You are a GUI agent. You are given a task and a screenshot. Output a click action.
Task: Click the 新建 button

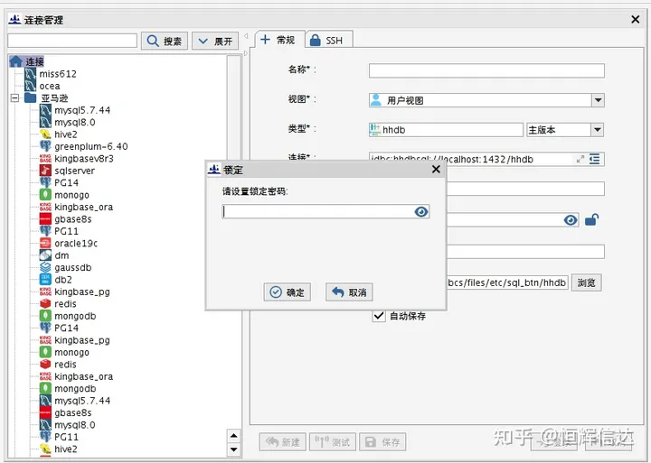(283, 442)
